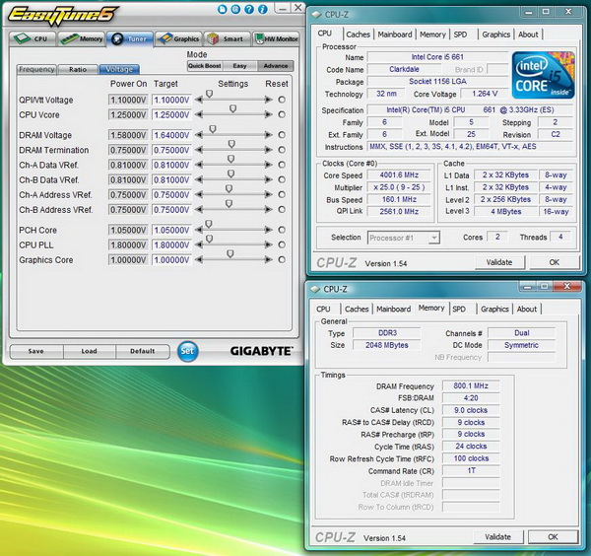The height and width of the screenshot is (556, 591).
Task: Click the Core Speed value 4001.6 MHz
Action: click(x=399, y=175)
